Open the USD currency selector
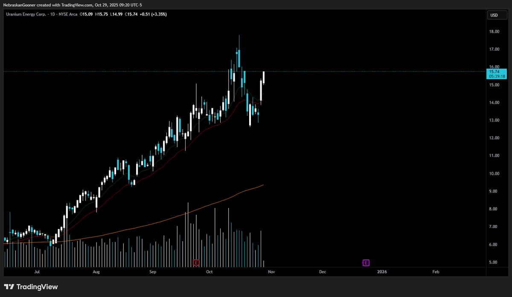512x297 pixels. (494, 15)
